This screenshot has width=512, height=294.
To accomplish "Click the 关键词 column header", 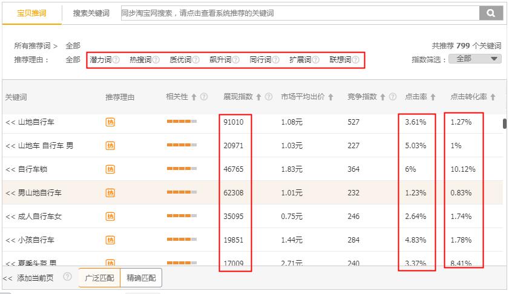I will pyautogui.click(x=16, y=97).
